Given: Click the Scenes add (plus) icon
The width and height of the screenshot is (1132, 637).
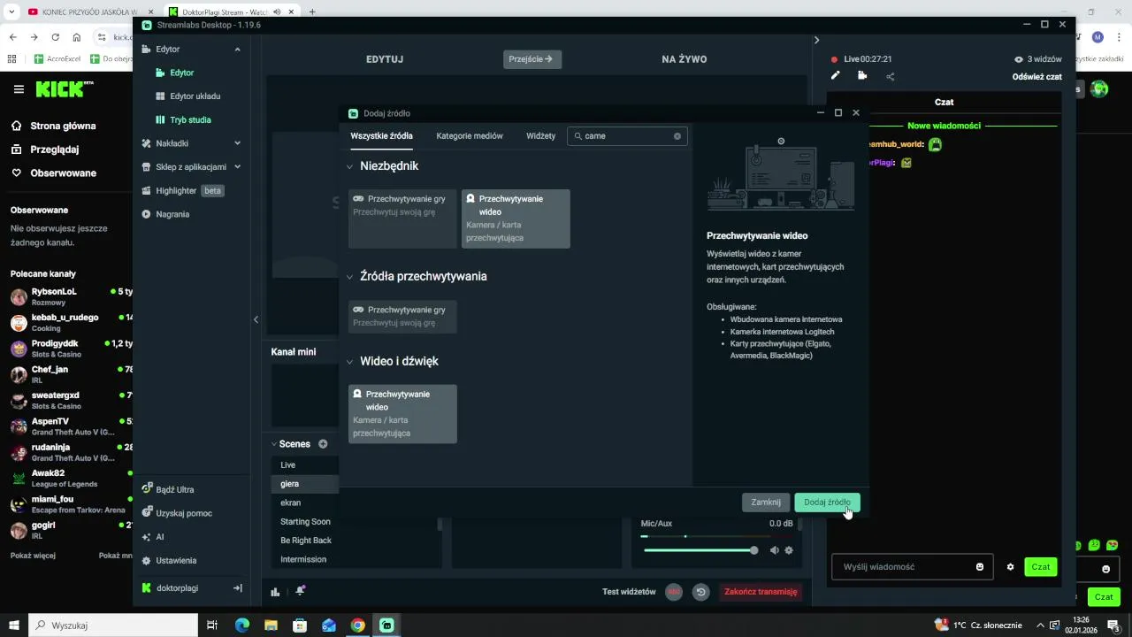Looking at the screenshot, I should (x=323, y=444).
